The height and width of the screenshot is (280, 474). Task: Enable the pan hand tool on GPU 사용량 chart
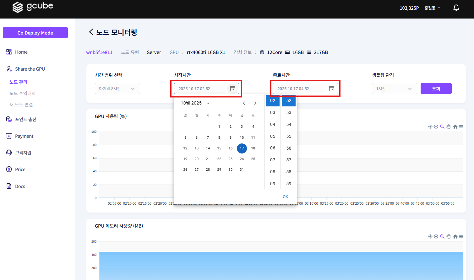[x=449, y=127]
